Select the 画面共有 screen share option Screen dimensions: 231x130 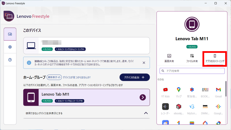pos(169,58)
